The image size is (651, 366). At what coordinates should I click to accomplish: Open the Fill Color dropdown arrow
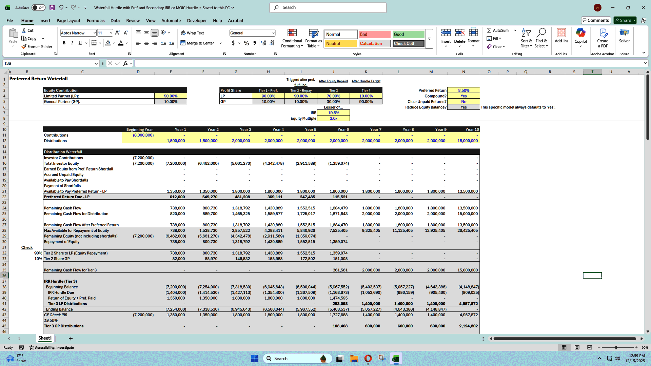click(113, 43)
